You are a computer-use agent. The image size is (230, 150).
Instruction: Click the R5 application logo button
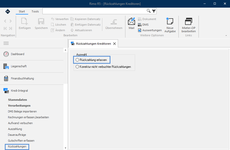(x=8, y=11)
